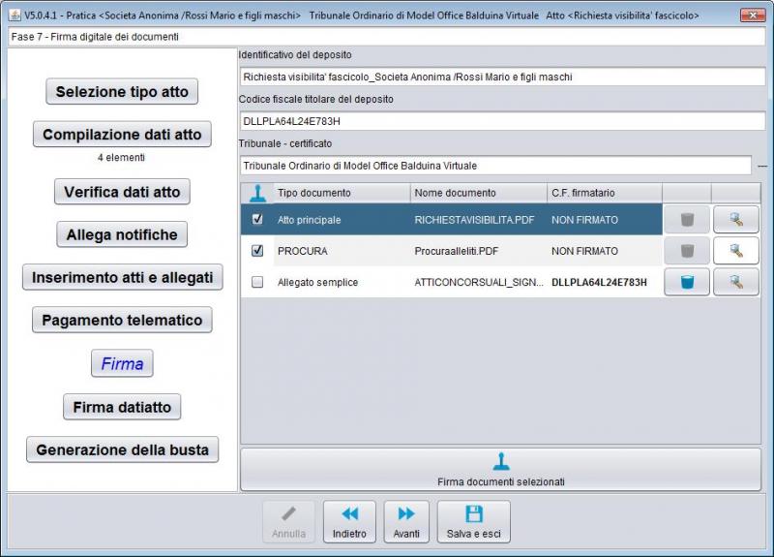
Task: Sort by Nome documento column header
Action: point(478,193)
